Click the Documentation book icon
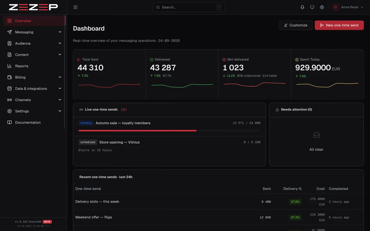Screen dimensions: 370x231 click(10, 122)
